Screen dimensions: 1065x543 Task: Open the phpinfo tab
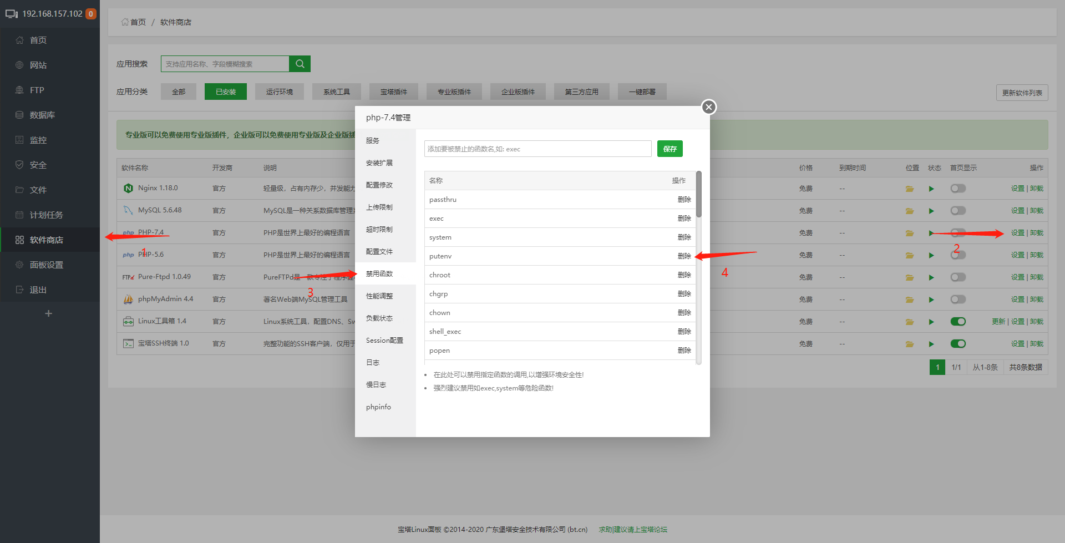coord(386,407)
